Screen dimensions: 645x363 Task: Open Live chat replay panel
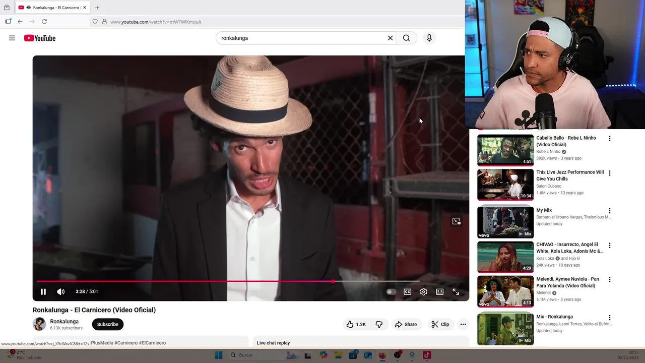273,343
